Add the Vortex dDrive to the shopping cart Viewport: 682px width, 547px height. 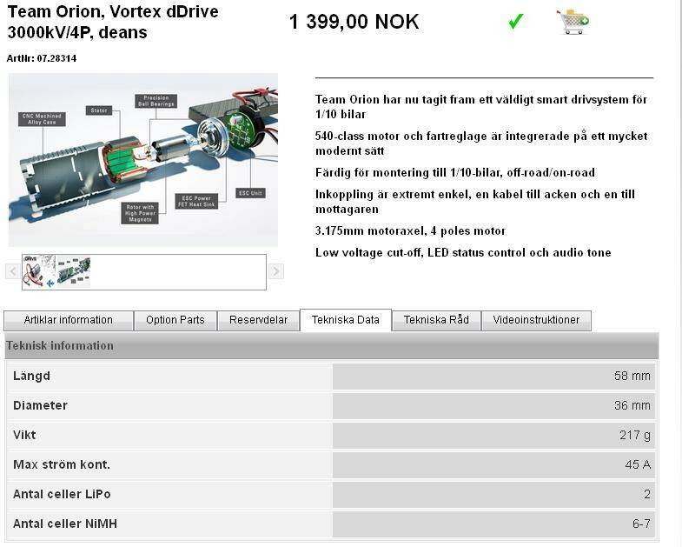point(573,22)
